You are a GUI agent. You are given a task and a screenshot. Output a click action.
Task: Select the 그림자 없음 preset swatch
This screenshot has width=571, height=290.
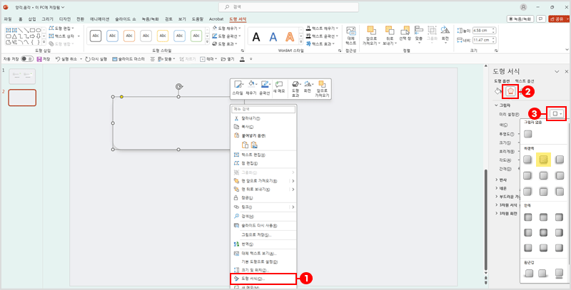coord(528,134)
